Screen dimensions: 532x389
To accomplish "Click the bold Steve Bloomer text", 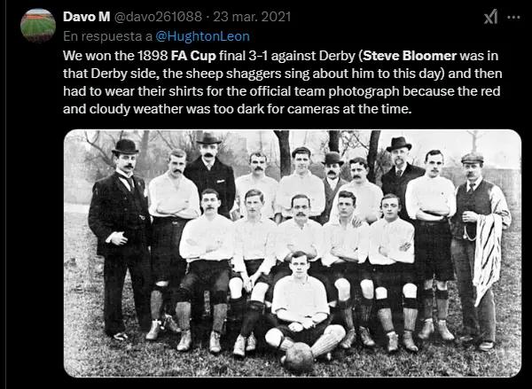I will [410, 56].
